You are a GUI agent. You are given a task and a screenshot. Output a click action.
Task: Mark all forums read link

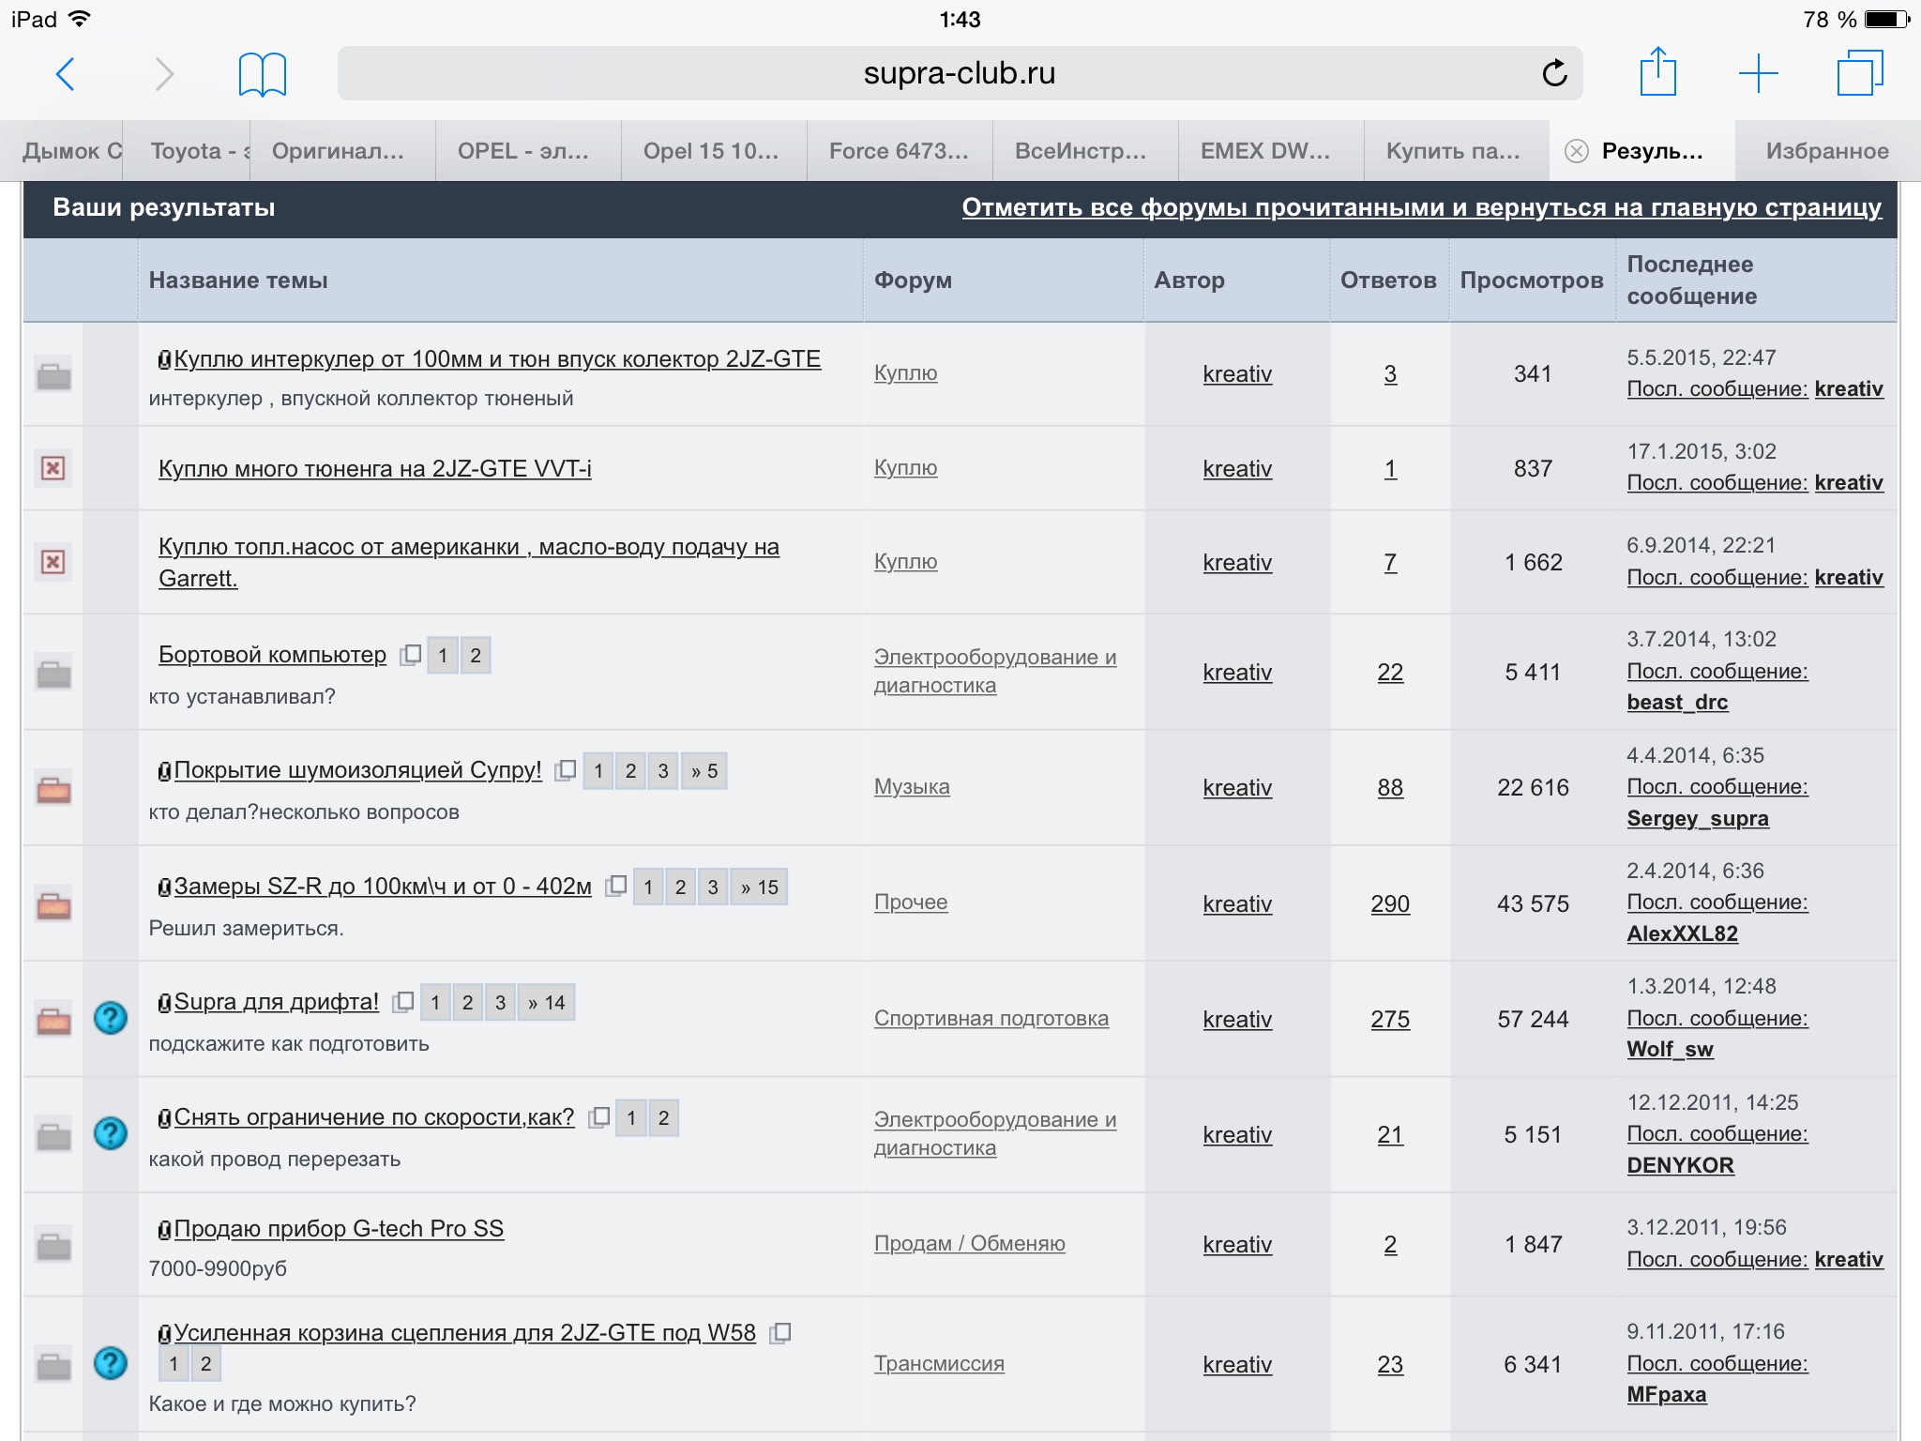pos(1421,207)
